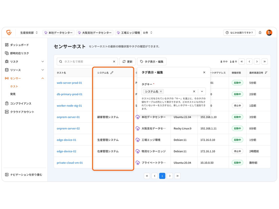Click the site icon on 本社データセンター chip
The height and width of the screenshot is (209, 279).
tap(46, 32)
